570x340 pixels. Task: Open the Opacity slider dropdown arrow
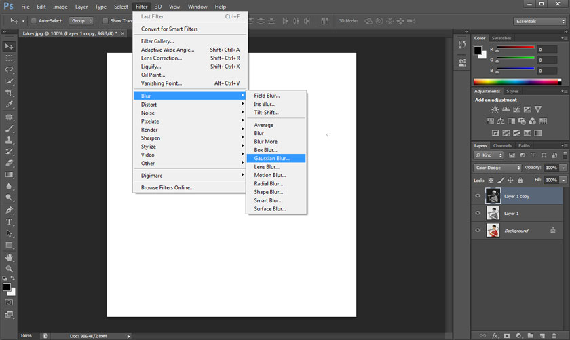point(563,168)
